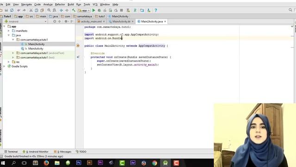Open the Windows Start menu
The width and height of the screenshot is (296, 167).
point(3,163)
